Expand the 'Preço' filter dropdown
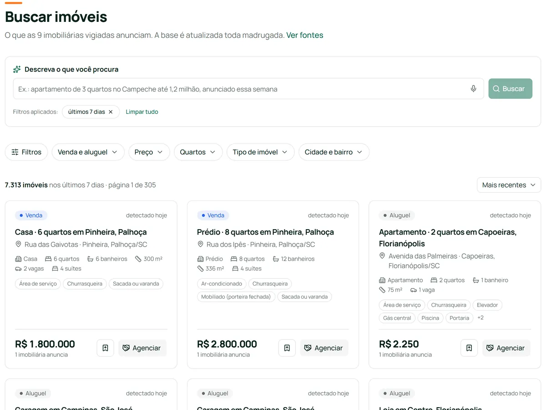This screenshot has width=546, height=410. coord(149,152)
